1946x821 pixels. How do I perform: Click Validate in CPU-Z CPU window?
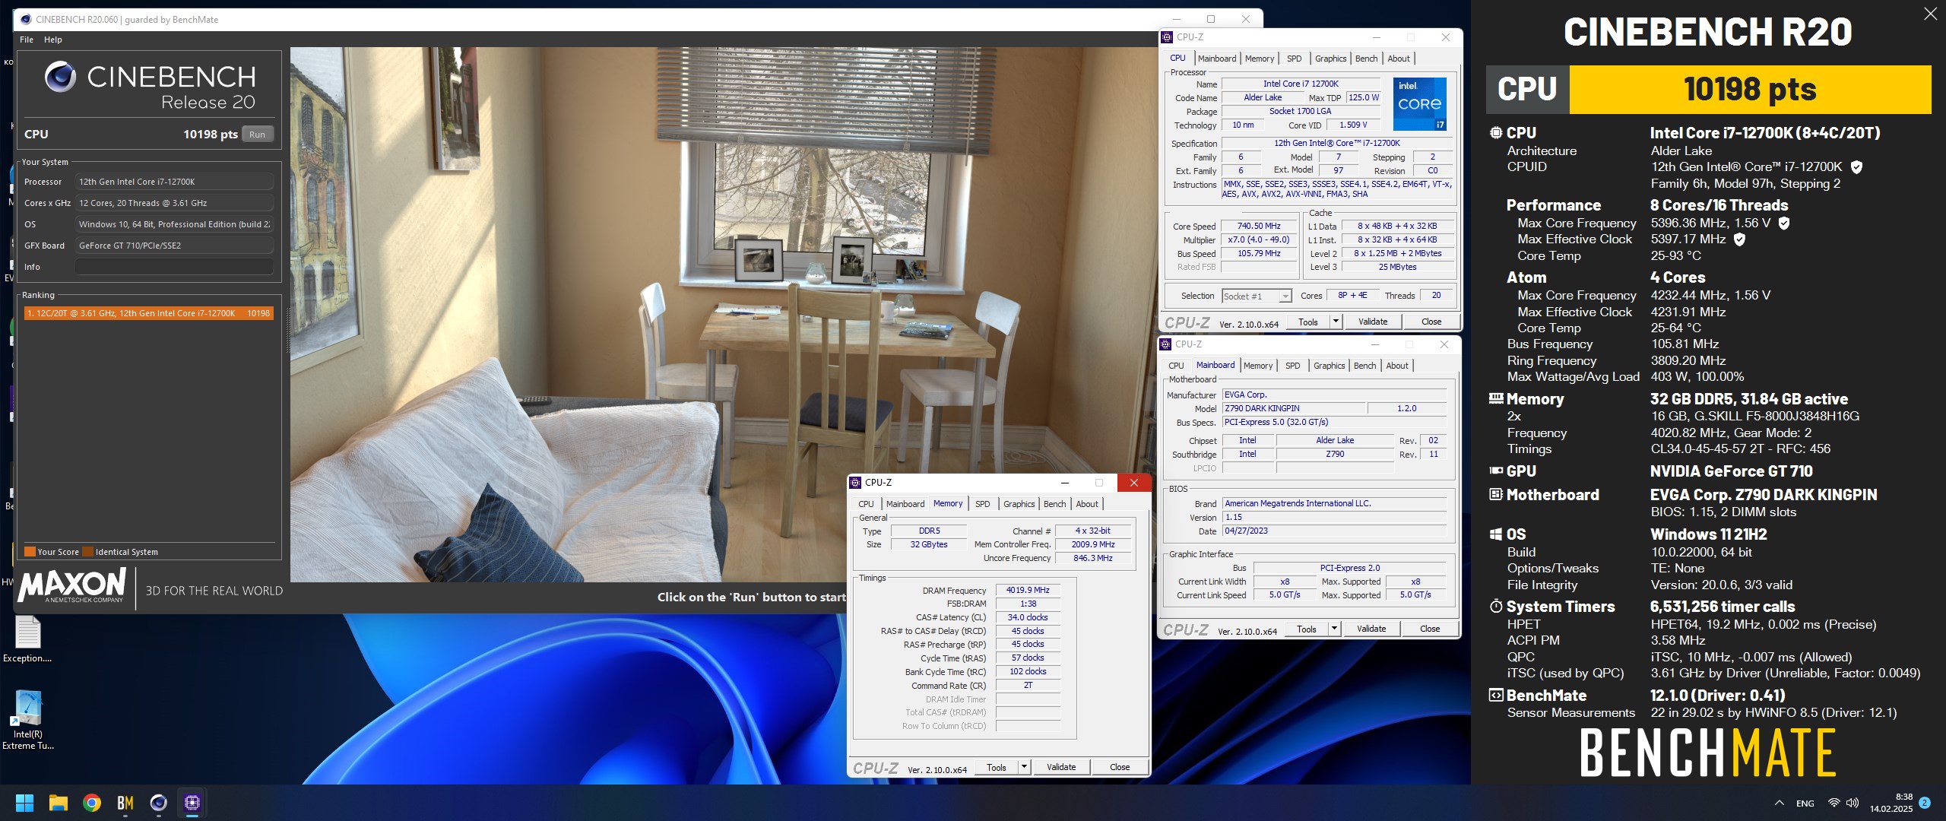[x=1373, y=322]
